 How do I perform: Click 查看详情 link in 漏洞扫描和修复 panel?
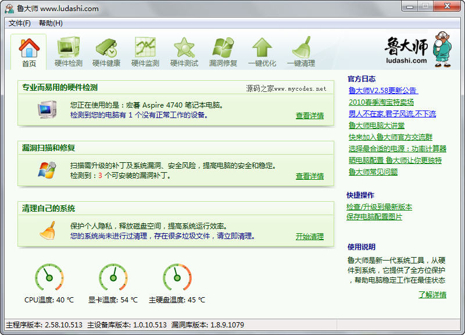pos(310,176)
